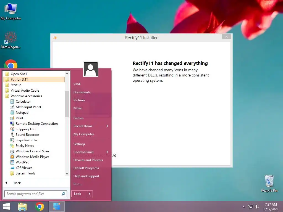The width and height of the screenshot is (283, 212).
Task: Click programs list scroll up arrow
Action: coord(67,74)
